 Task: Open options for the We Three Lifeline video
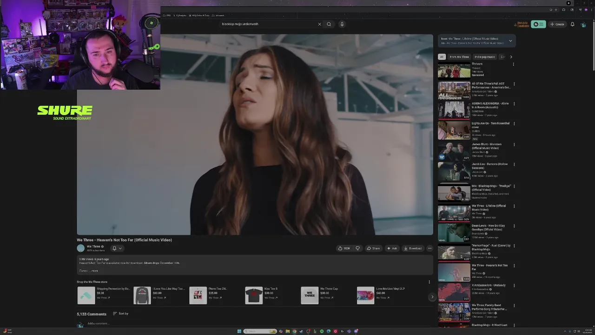tap(514, 206)
